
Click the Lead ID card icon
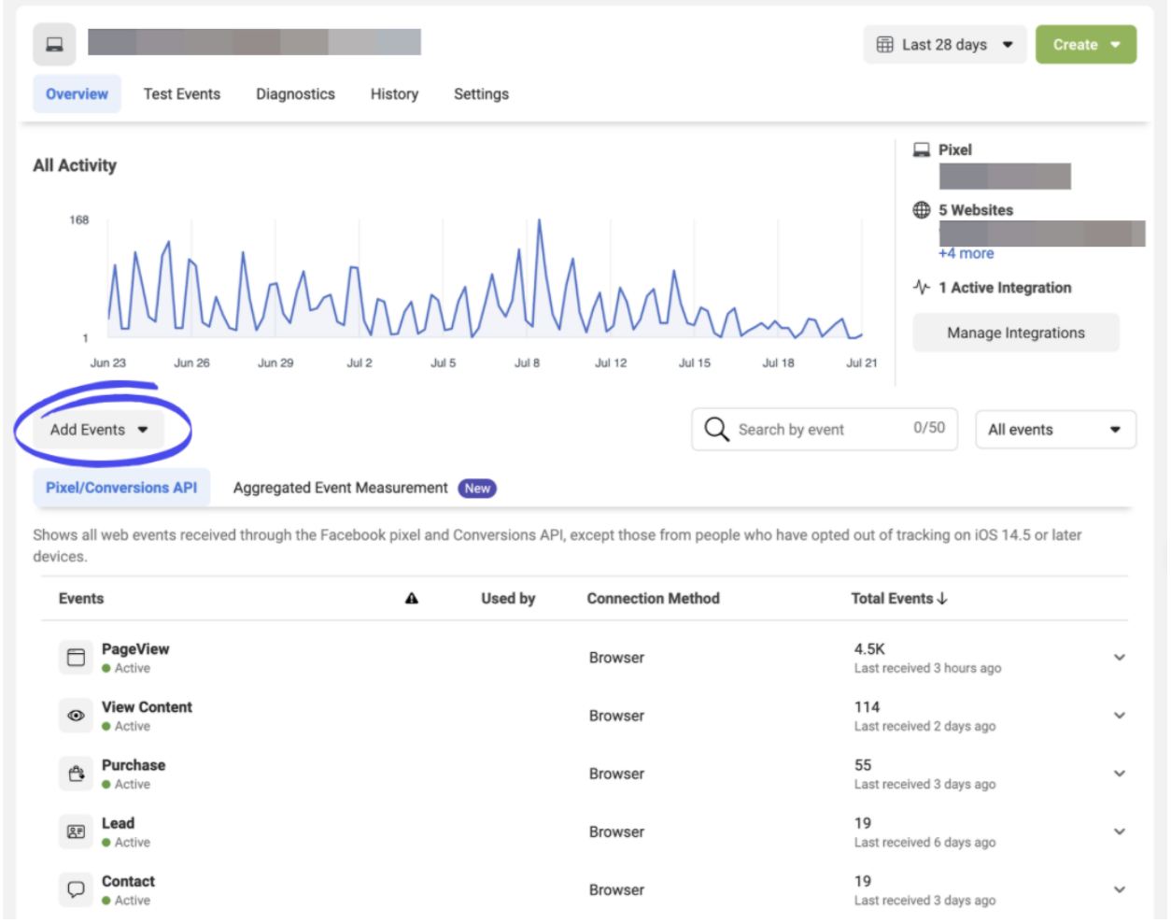(77, 831)
